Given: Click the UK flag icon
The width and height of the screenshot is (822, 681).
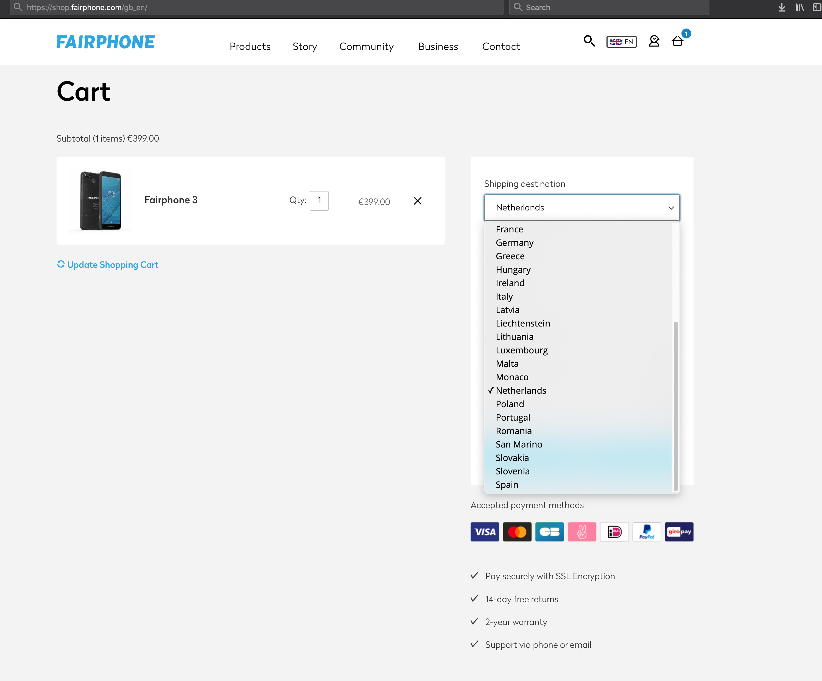Looking at the screenshot, I should [x=616, y=42].
